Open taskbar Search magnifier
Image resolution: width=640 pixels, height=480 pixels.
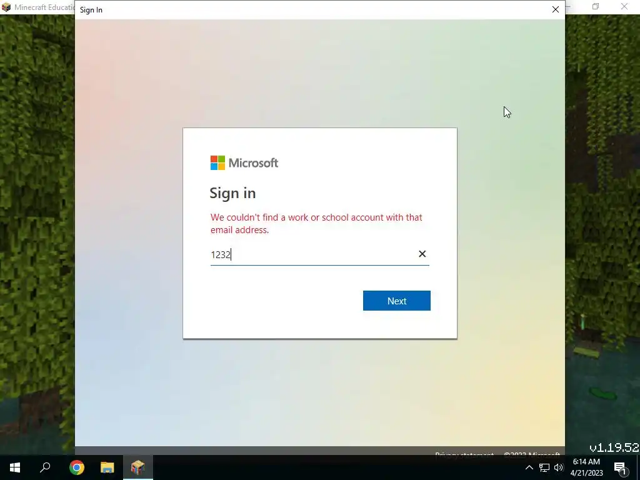coord(45,467)
